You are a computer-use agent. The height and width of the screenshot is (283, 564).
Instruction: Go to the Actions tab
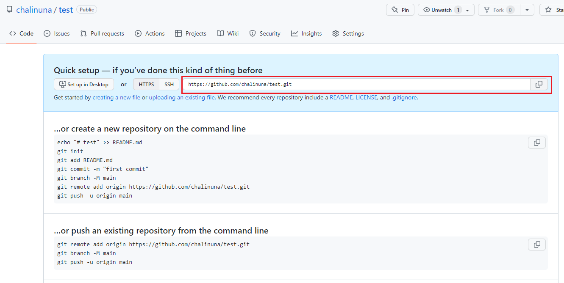[x=150, y=33]
